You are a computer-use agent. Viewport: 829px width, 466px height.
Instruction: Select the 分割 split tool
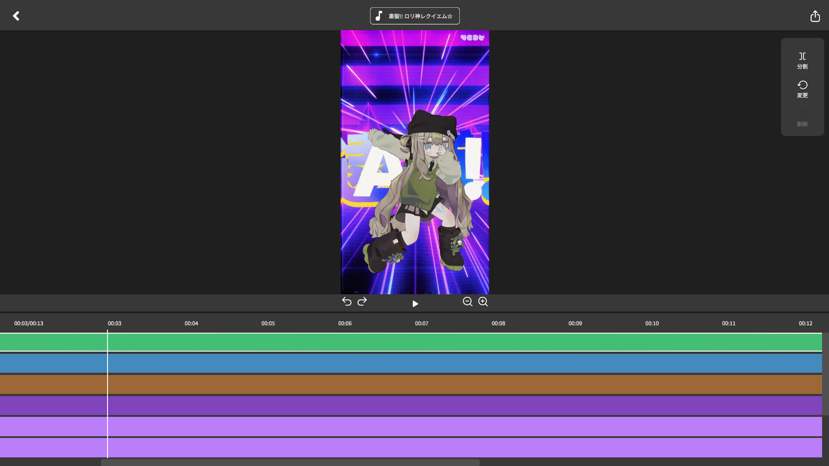tap(802, 60)
